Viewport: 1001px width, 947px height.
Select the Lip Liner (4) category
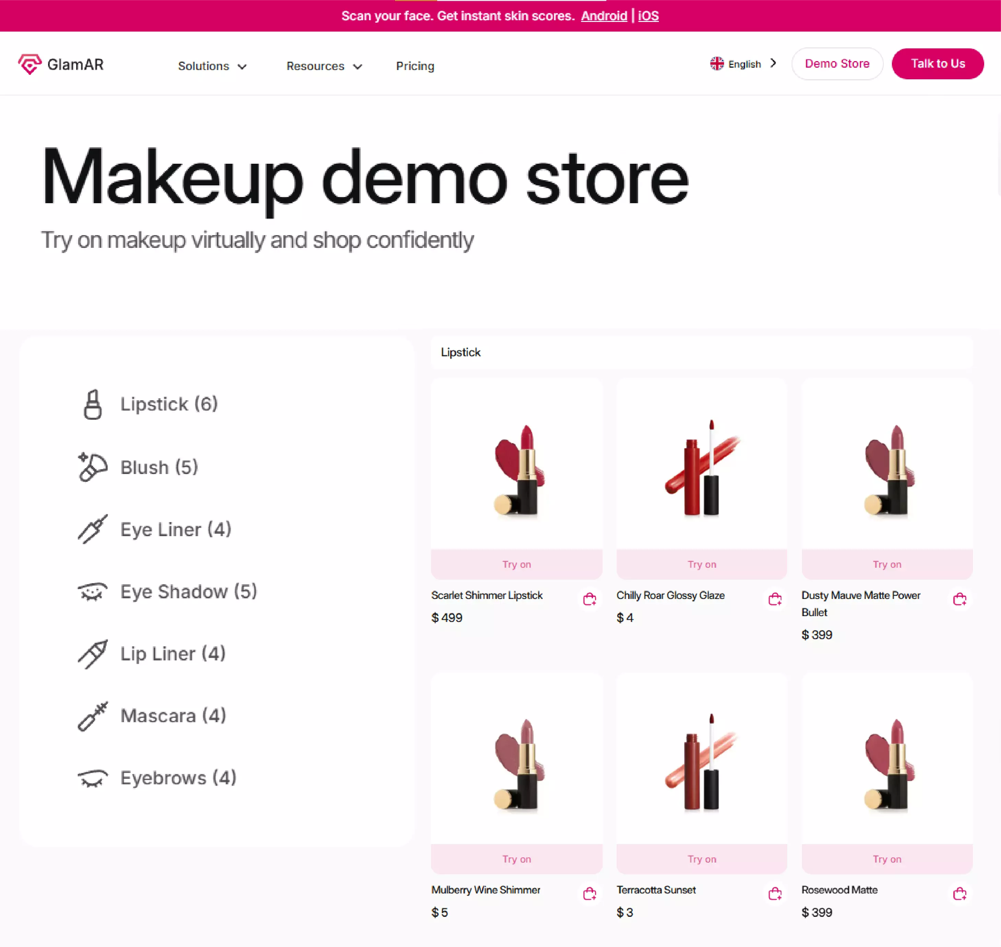pyautogui.click(x=172, y=654)
